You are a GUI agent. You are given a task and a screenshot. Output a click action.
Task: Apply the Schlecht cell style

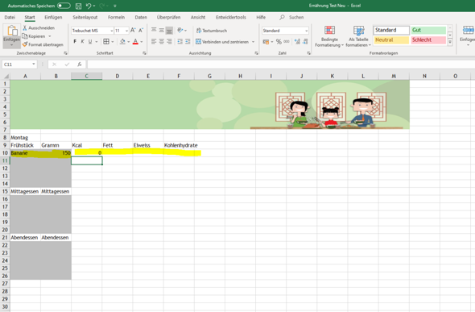(x=428, y=40)
